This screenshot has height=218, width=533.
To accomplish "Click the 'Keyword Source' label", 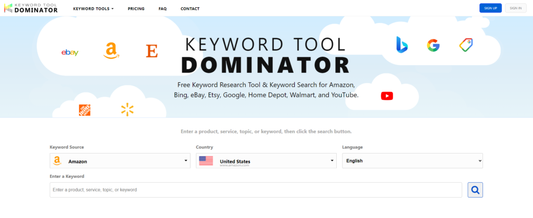I will [x=67, y=147].
